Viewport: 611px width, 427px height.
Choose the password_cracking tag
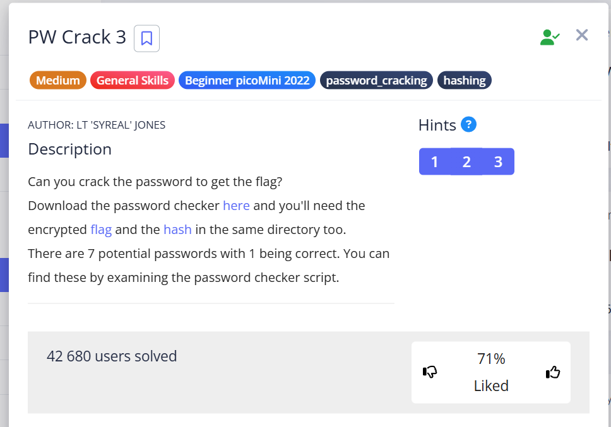pyautogui.click(x=376, y=80)
